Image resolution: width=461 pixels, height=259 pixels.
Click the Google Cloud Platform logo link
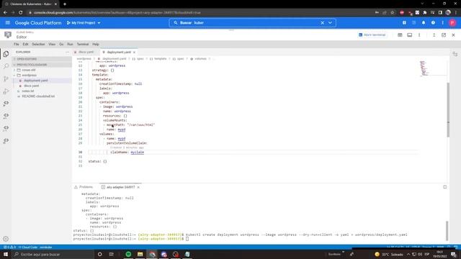pyautogui.click(x=38, y=22)
